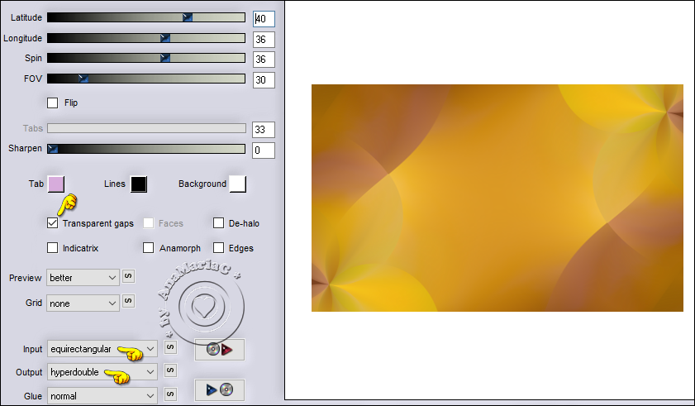The width and height of the screenshot is (695, 406).
Task: Expand the Glue dropdown set to normal
Action: tap(102, 396)
